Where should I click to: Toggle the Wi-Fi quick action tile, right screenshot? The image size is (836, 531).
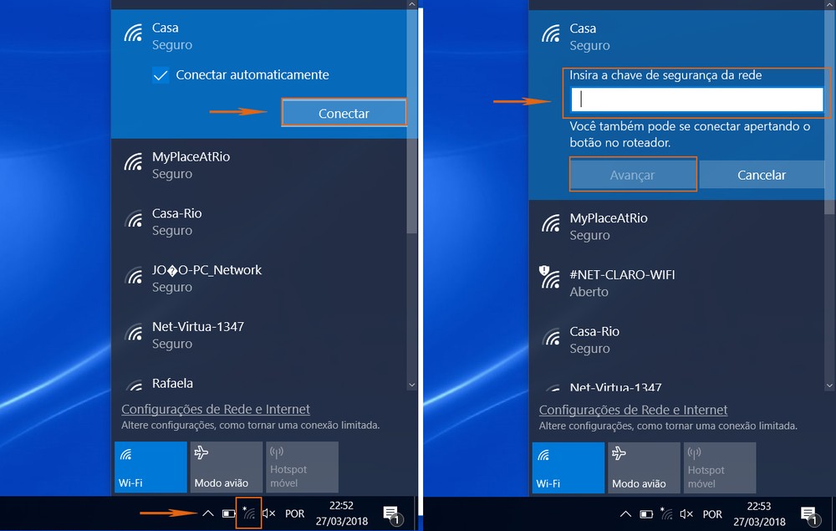568,467
